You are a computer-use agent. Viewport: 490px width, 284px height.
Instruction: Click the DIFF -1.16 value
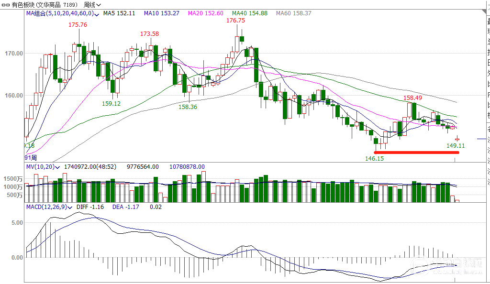pyautogui.click(x=90, y=207)
